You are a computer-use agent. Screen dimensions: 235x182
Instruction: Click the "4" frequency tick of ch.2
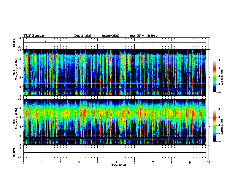coord(20,127)
